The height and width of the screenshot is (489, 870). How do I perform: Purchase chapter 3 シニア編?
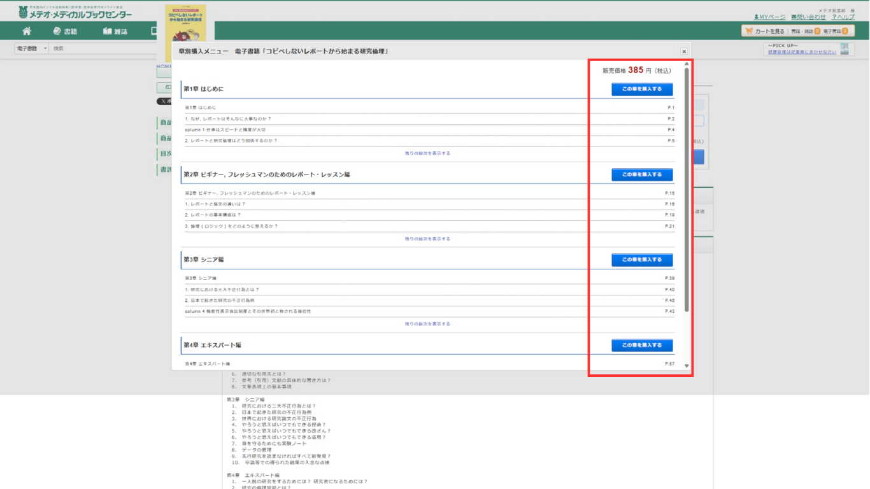click(x=642, y=260)
